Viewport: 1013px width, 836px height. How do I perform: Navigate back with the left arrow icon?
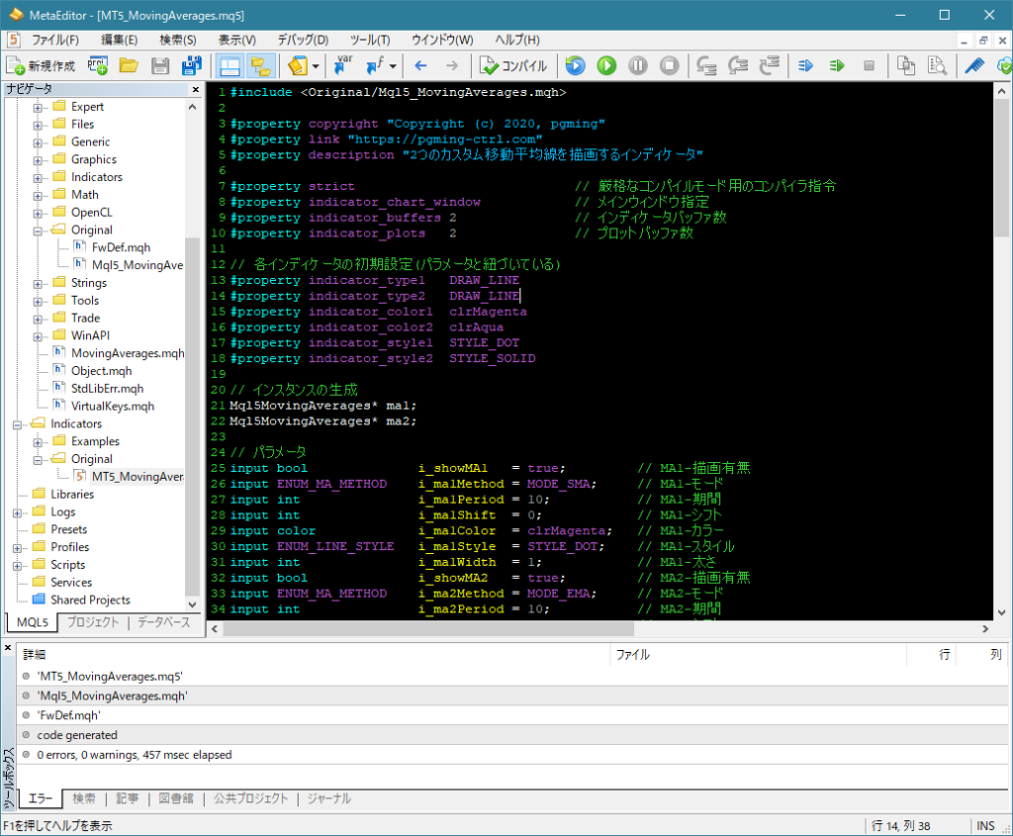(420, 67)
